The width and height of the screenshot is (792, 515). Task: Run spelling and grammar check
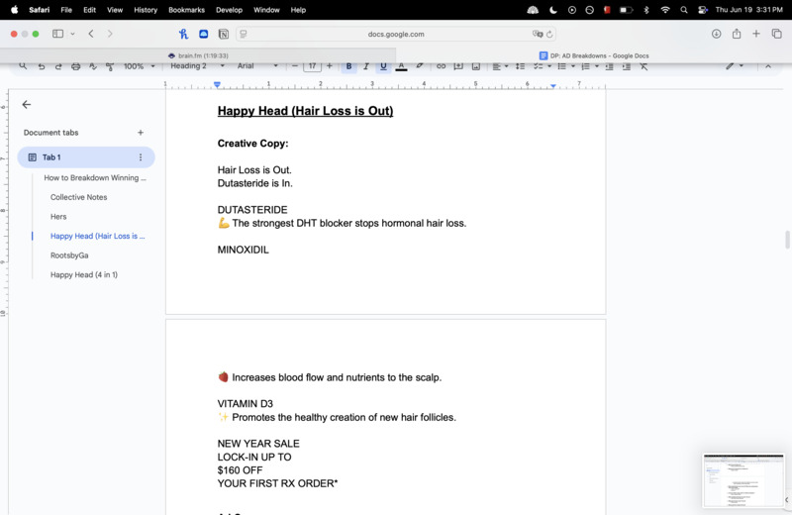(93, 66)
